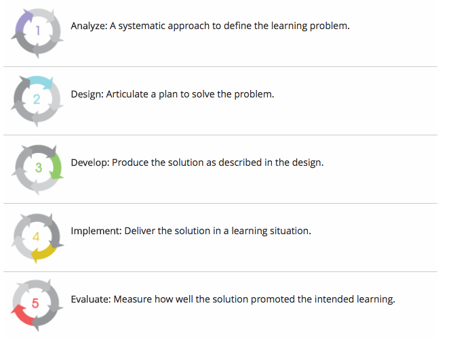The image size is (457, 356).
Task: Click the blue number 2 in circle
Action: (x=37, y=99)
